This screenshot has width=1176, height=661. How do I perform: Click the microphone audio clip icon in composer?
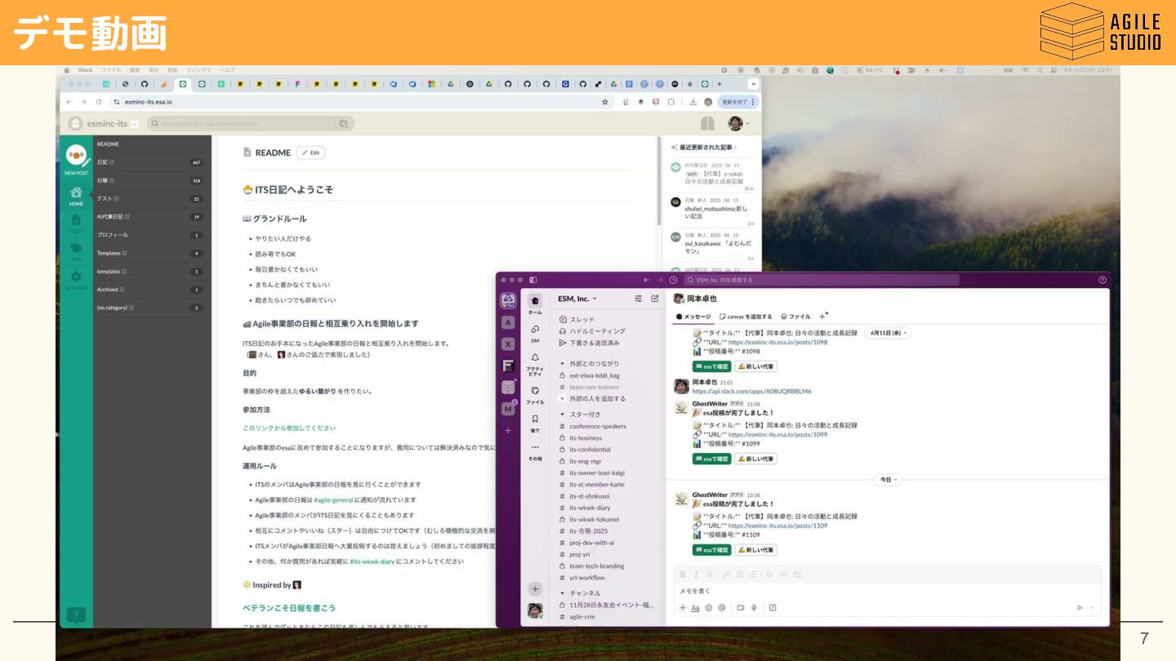(754, 608)
